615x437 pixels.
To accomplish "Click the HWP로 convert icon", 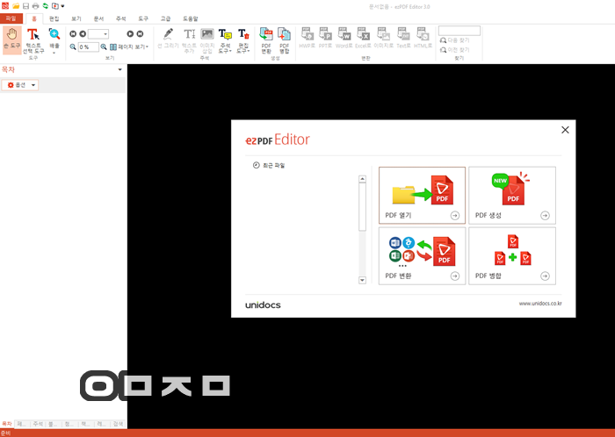I will [x=307, y=39].
